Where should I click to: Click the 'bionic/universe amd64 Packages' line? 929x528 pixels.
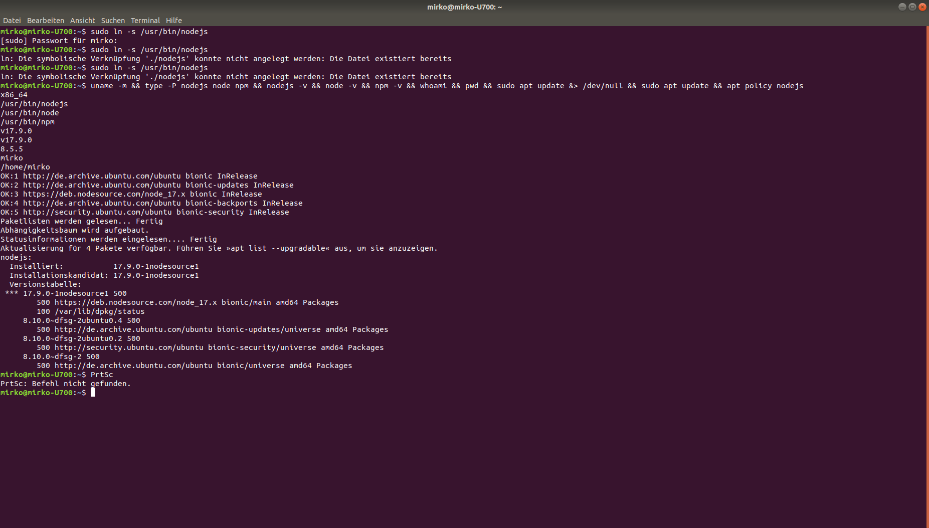[x=195, y=366]
